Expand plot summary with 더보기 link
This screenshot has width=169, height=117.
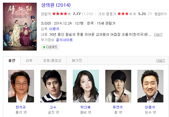click(158, 35)
